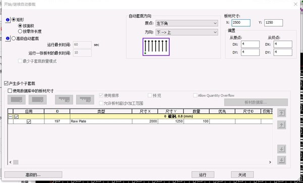Click the 数量 column header
Screen dimensions: 303x183
pos(196,111)
